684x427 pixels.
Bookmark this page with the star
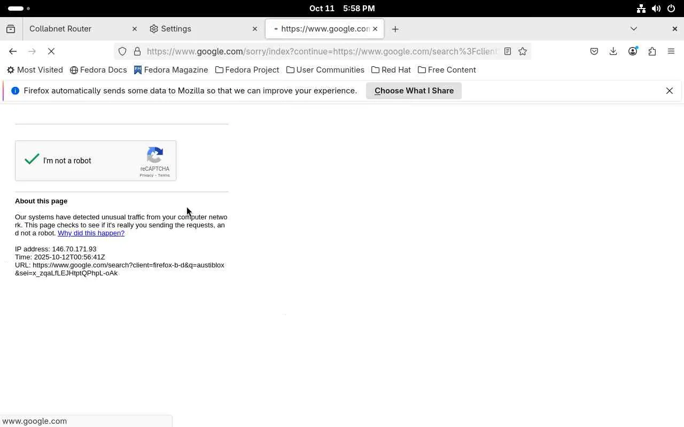click(x=523, y=51)
